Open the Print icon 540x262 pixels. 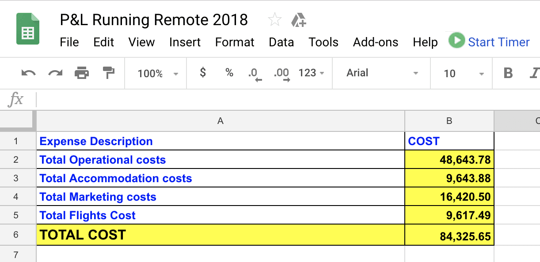click(82, 73)
